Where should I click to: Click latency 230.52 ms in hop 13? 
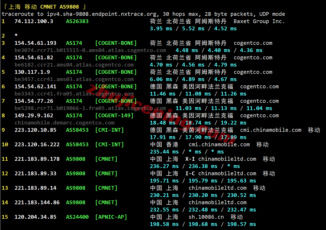242,195
